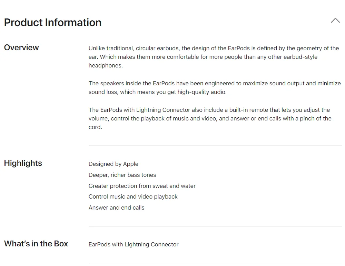The height and width of the screenshot is (266, 345).
Task: Click "Control music and video playback" highlight
Action: point(133,196)
